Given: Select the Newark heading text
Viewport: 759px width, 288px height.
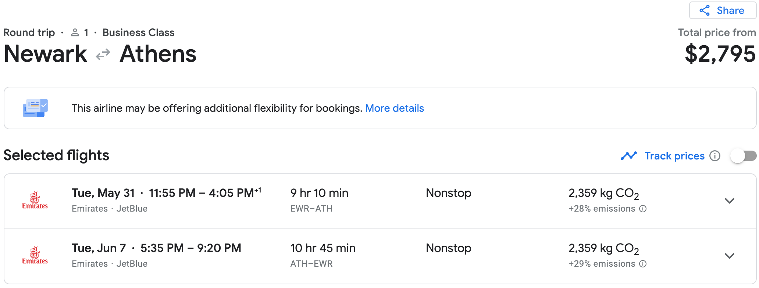Looking at the screenshot, I should tap(46, 54).
